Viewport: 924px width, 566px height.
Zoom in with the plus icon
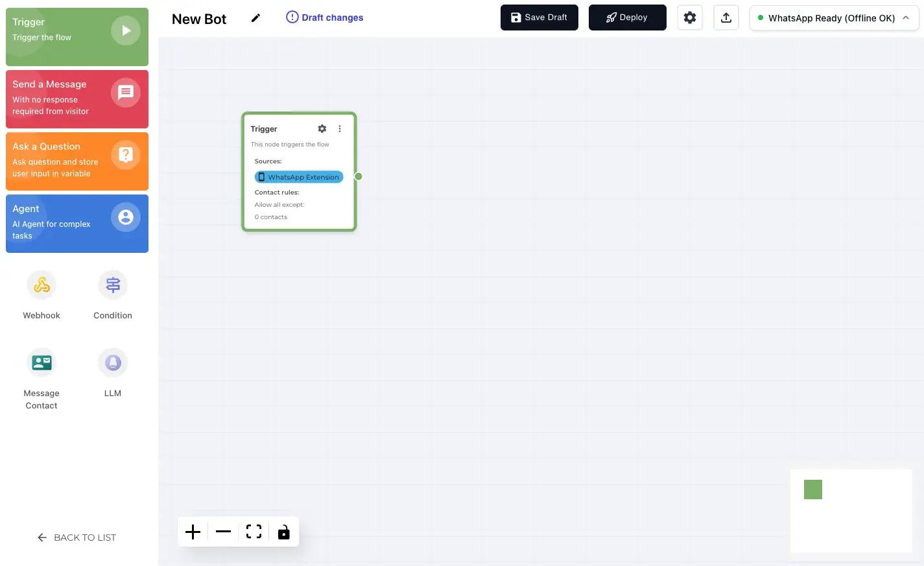point(193,532)
